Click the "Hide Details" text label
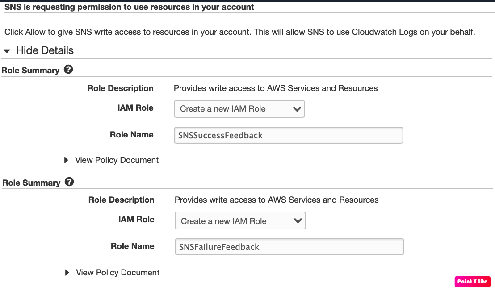This screenshot has height=291, width=495. (45, 51)
